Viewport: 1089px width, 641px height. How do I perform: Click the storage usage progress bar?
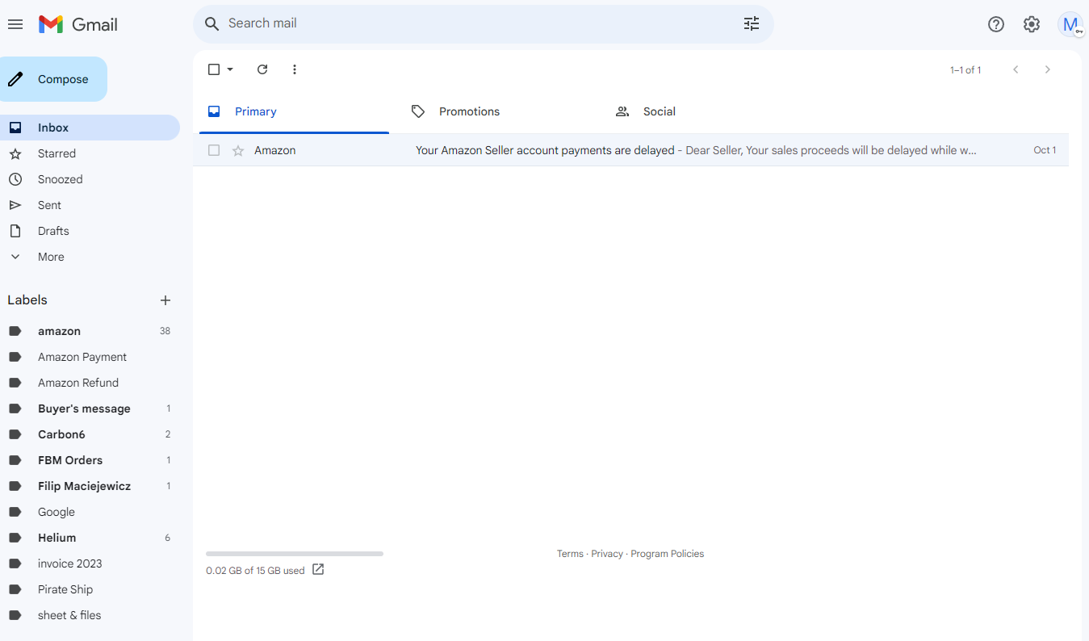[x=295, y=554]
